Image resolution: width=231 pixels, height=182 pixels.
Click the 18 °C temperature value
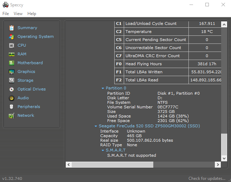[x=207, y=32]
